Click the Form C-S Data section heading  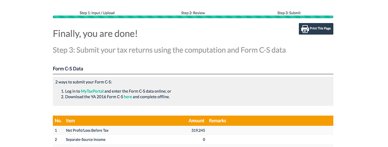point(68,68)
